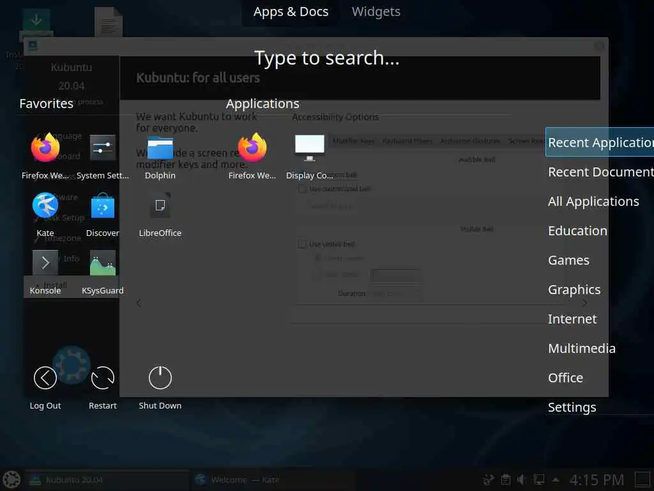
Task: Open Keyboard Filters tab in installer window
Action: coord(407,141)
